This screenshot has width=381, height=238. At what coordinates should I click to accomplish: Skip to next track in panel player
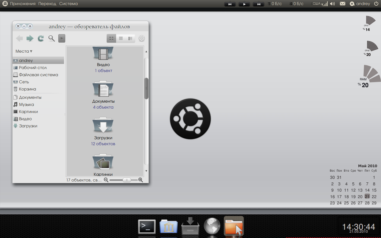click(x=259, y=4)
